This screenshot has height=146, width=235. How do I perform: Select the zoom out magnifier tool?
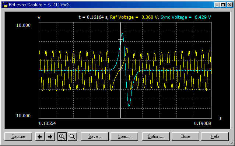coord(73,136)
